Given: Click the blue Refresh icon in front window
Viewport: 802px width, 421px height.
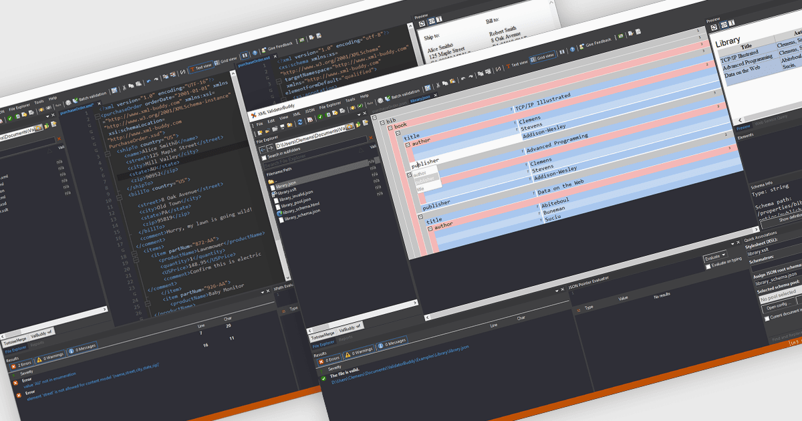Looking at the screenshot, I should point(300,122).
